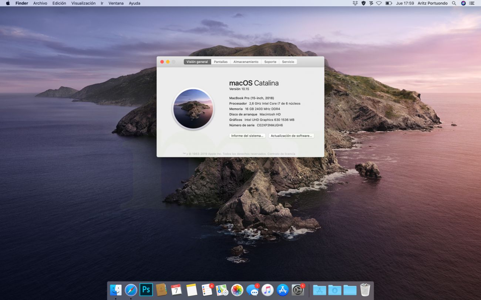Switch to the Almacenamiento tab
This screenshot has width=481, height=300.
tap(246, 62)
